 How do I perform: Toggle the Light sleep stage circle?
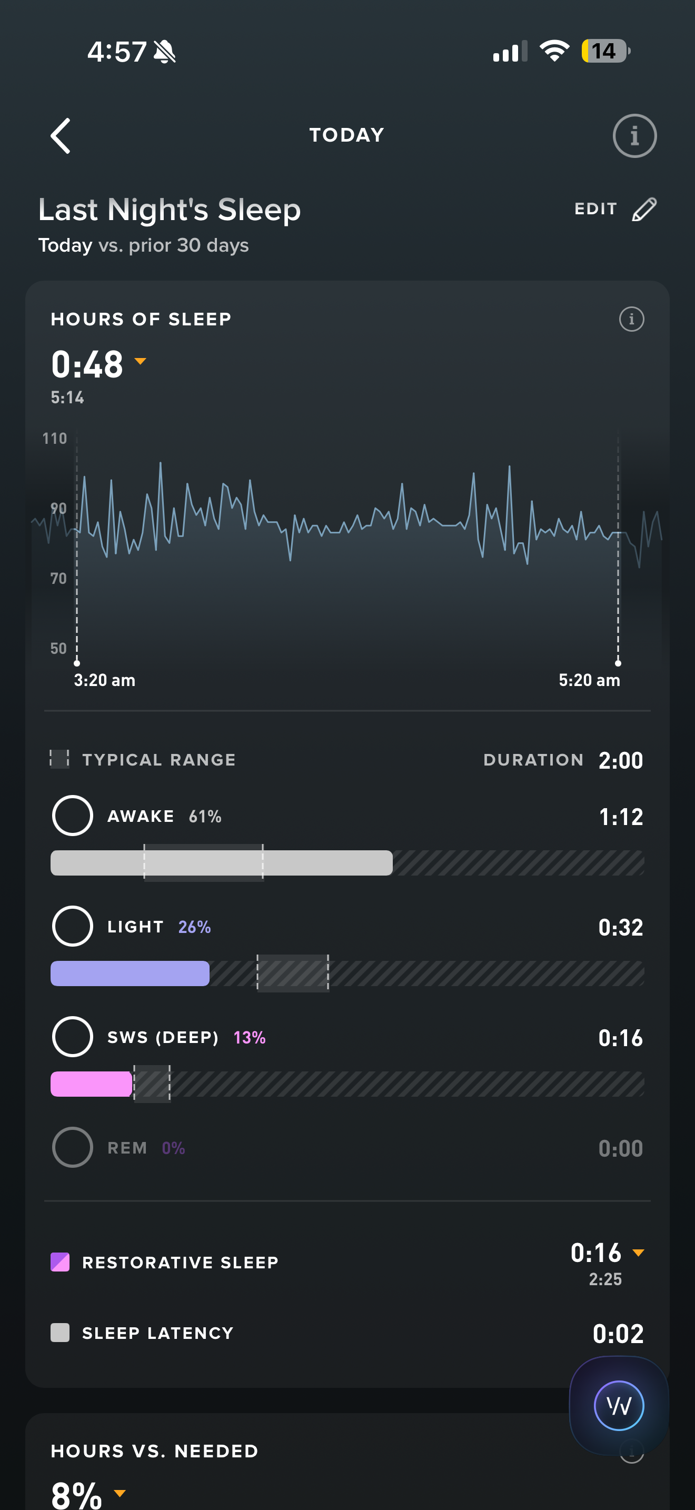[73, 926]
